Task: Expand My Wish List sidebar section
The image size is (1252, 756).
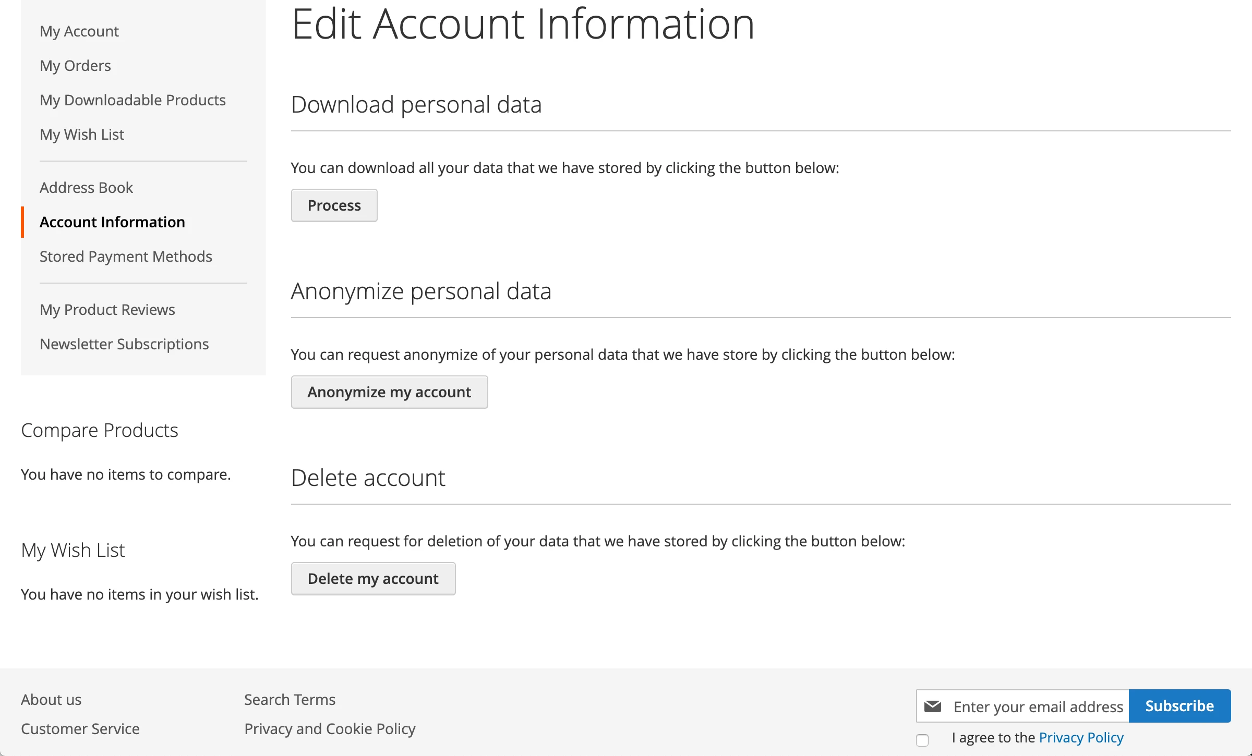Action: 74,548
